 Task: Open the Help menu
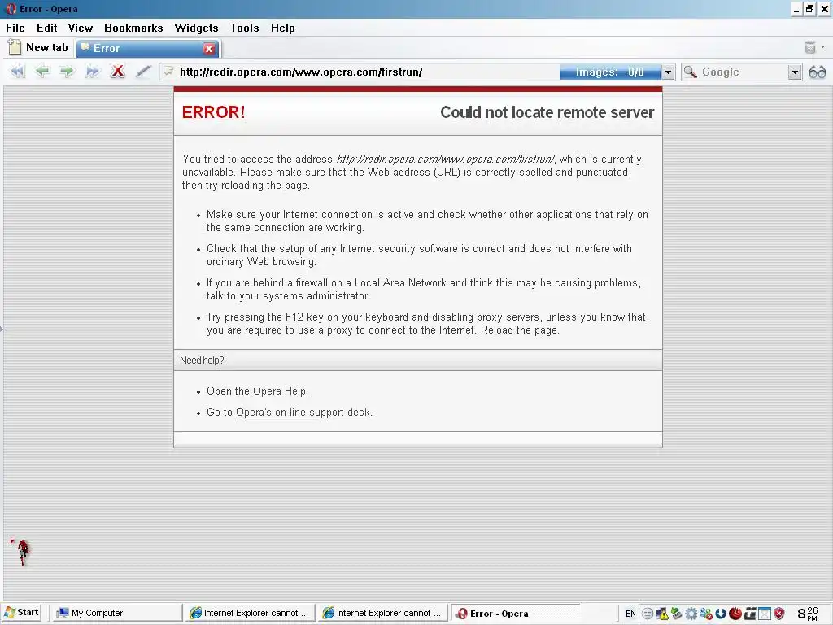282,28
